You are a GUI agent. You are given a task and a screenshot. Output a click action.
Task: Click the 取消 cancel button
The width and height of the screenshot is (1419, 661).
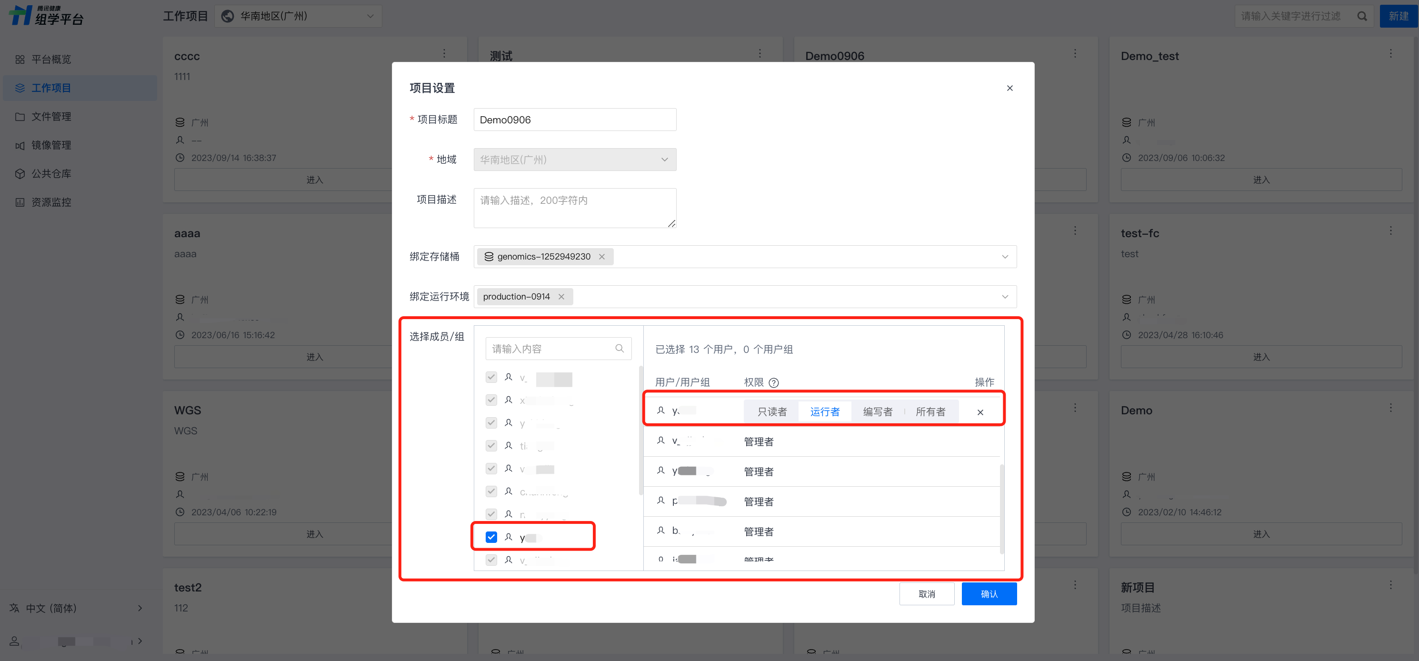pyautogui.click(x=927, y=594)
